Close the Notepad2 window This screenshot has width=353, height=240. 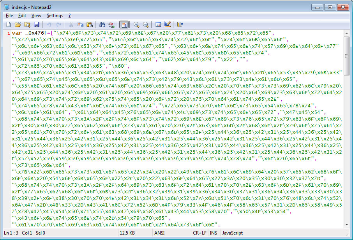click(343, 7)
